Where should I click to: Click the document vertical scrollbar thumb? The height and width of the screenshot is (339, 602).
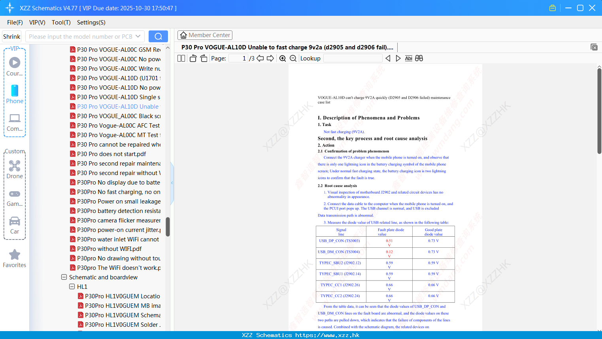pyautogui.click(x=599, y=111)
